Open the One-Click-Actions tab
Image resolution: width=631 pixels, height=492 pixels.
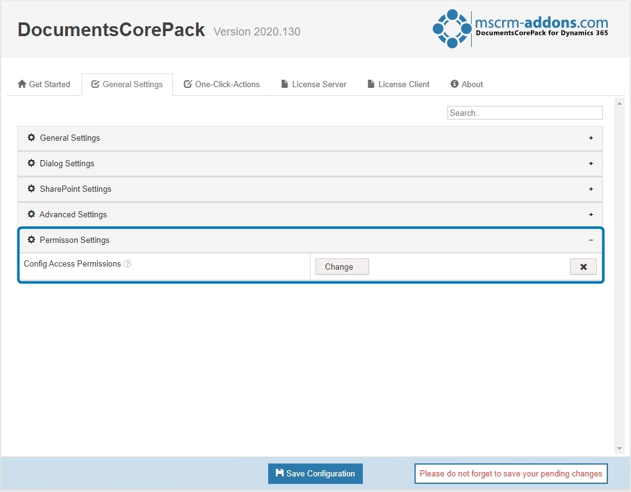[x=222, y=84]
